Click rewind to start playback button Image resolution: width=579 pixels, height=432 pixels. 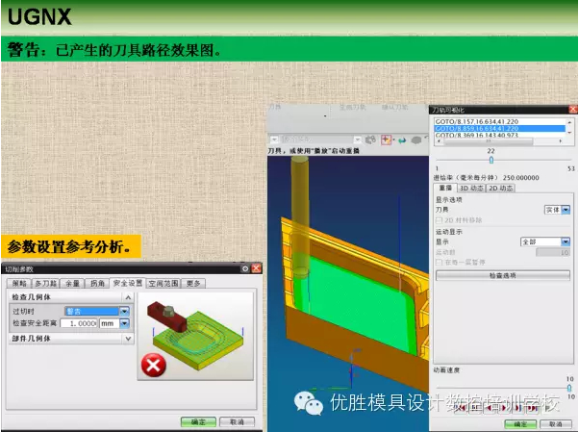pos(460,408)
